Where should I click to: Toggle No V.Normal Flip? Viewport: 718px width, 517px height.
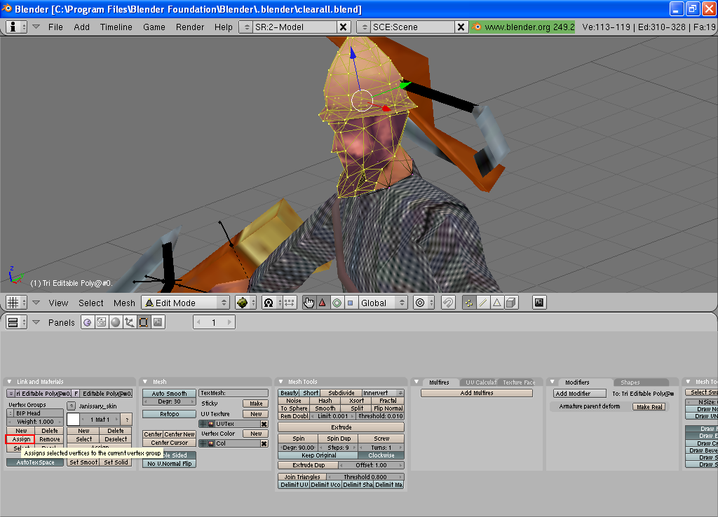click(170, 464)
